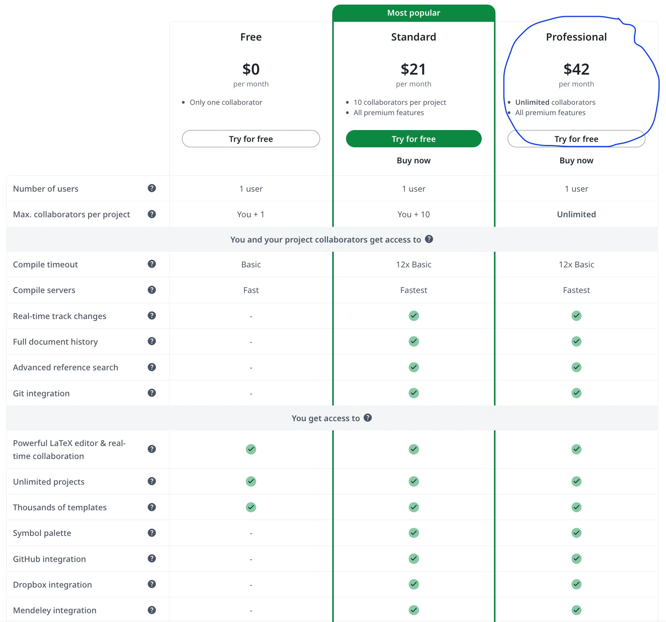
Task: Click Buy now under the Standard plan
Action: coord(413,160)
